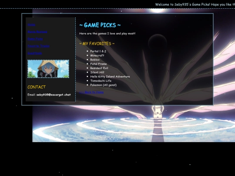Image resolution: width=235 pixels, height=176 pixels.
Task: Open the last sidebar link above the anime picture
Action: tap(35, 53)
